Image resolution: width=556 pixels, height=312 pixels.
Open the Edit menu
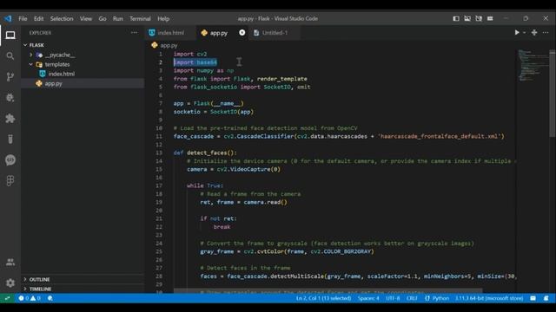tap(38, 18)
